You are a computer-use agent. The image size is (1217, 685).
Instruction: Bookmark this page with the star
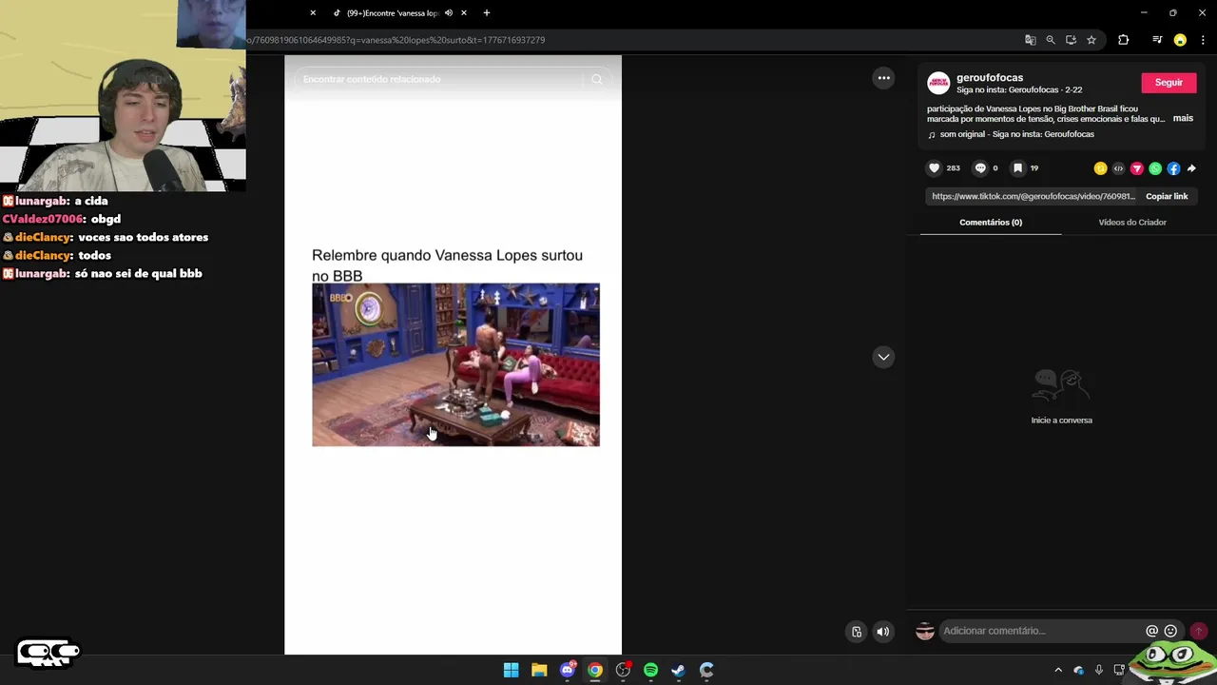coord(1091,40)
